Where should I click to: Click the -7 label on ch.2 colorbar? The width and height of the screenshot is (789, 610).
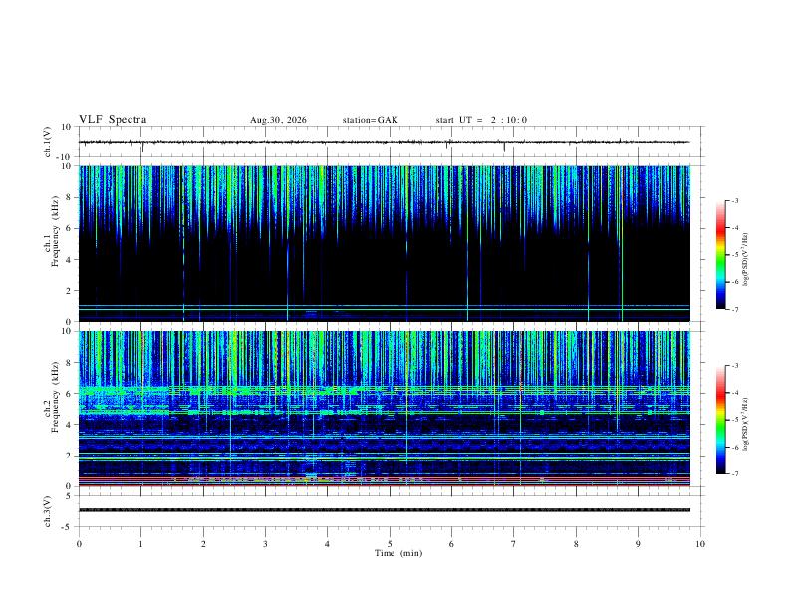tap(734, 474)
